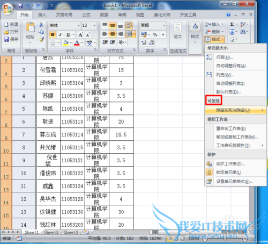Screen dimensions: 268x244
Task: Click decrease decimal icon
Action: [151, 42]
